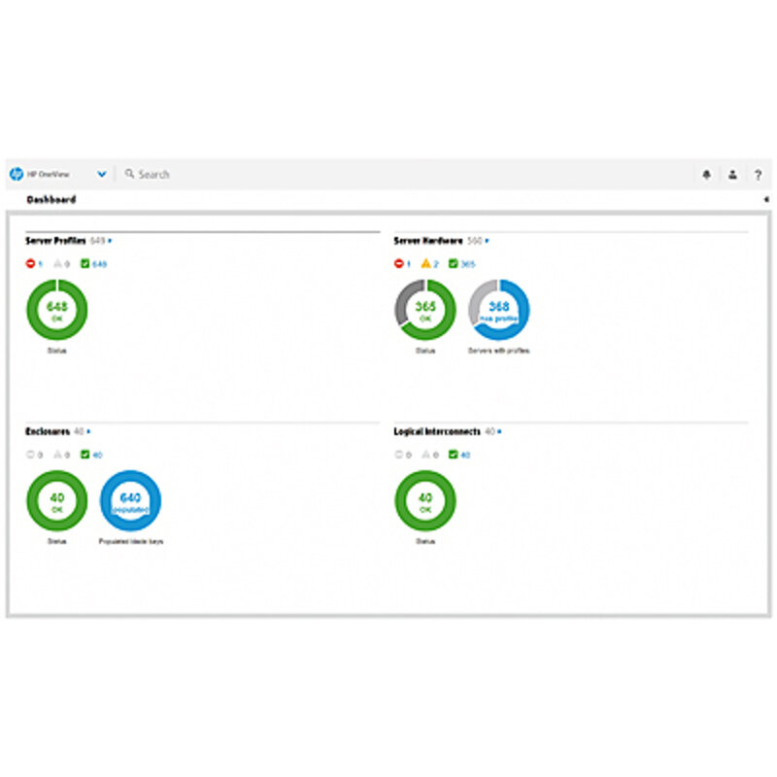Click the Server Profiles 648 OK donut
Viewport: 777px width, 777px height.
pos(56,310)
